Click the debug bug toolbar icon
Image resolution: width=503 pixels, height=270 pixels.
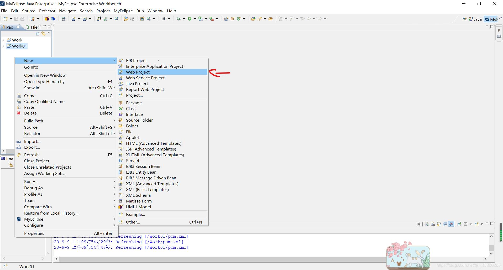[179, 19]
